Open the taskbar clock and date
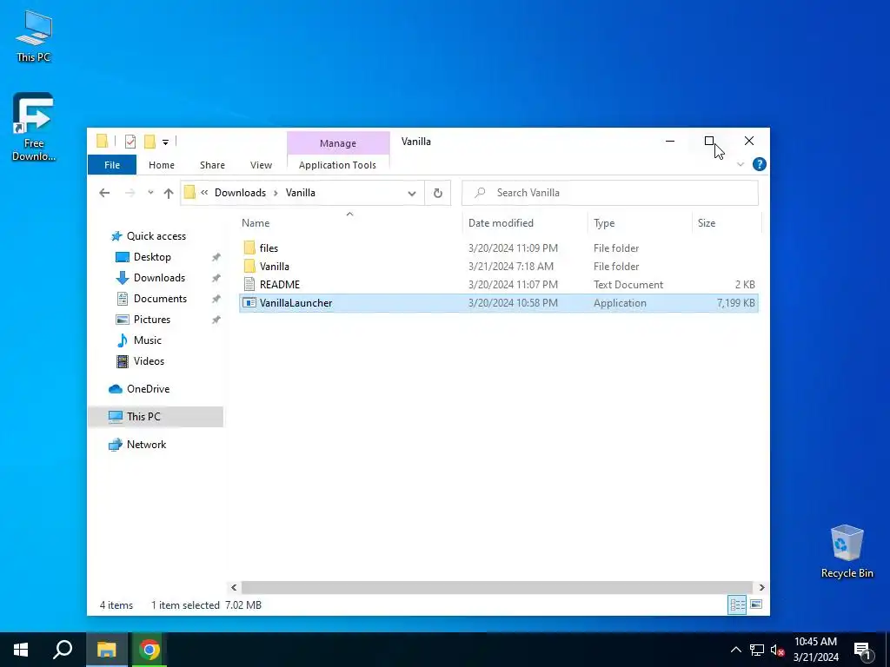Viewport: 890px width, 667px height. point(815,650)
